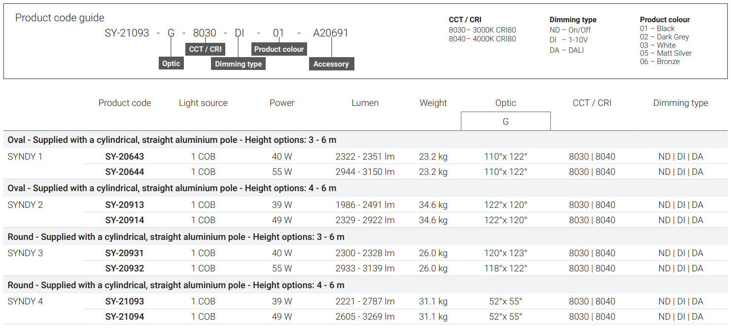Click the G optic column box

click(x=505, y=121)
